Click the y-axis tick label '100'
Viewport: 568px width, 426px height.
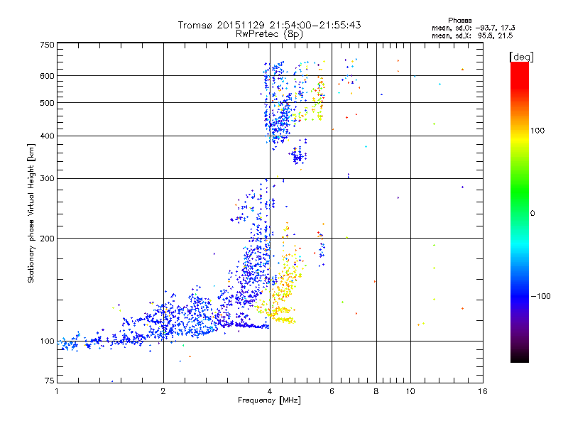coord(48,342)
